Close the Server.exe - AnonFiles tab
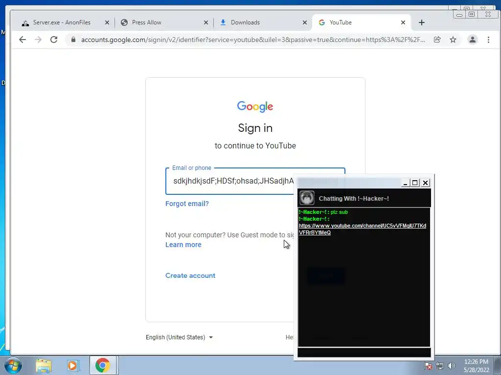This screenshot has height=375, width=501. 107,22
